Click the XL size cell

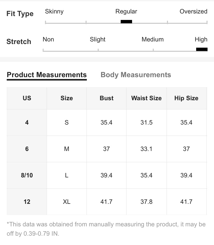pos(67,202)
